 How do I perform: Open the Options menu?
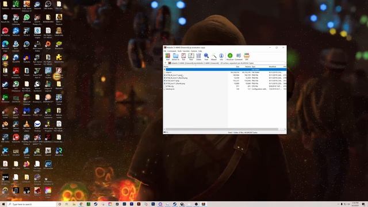(194, 51)
